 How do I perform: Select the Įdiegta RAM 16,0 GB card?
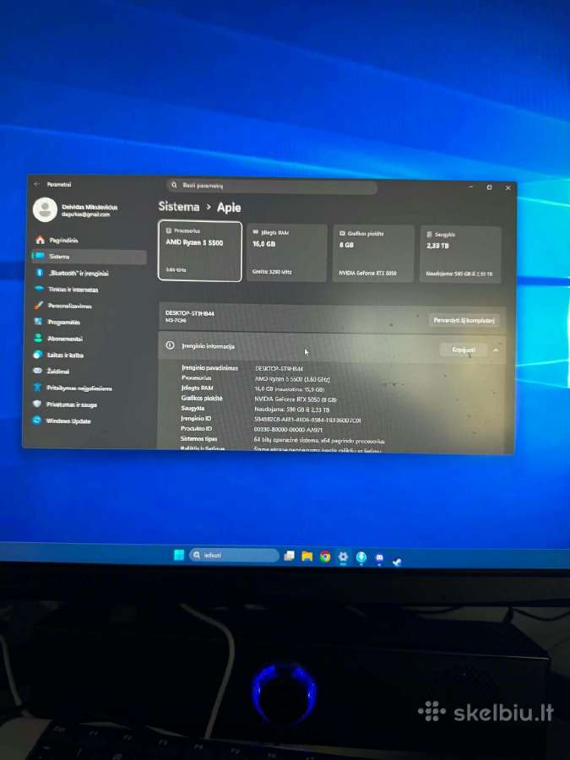[286, 252]
